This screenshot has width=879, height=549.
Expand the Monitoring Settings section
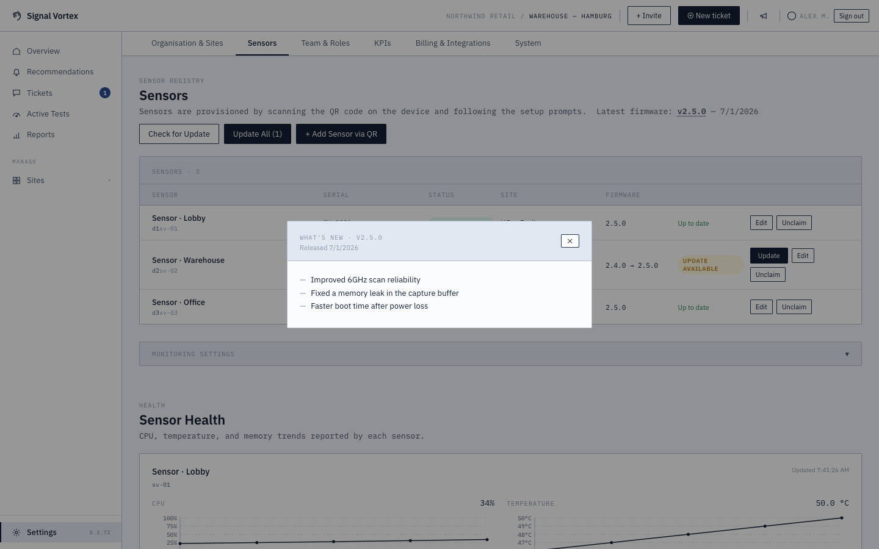[x=500, y=354]
